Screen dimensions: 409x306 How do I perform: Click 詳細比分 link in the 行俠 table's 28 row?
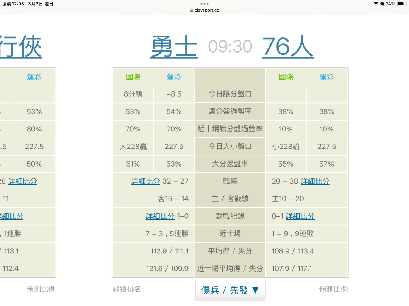coord(23,181)
